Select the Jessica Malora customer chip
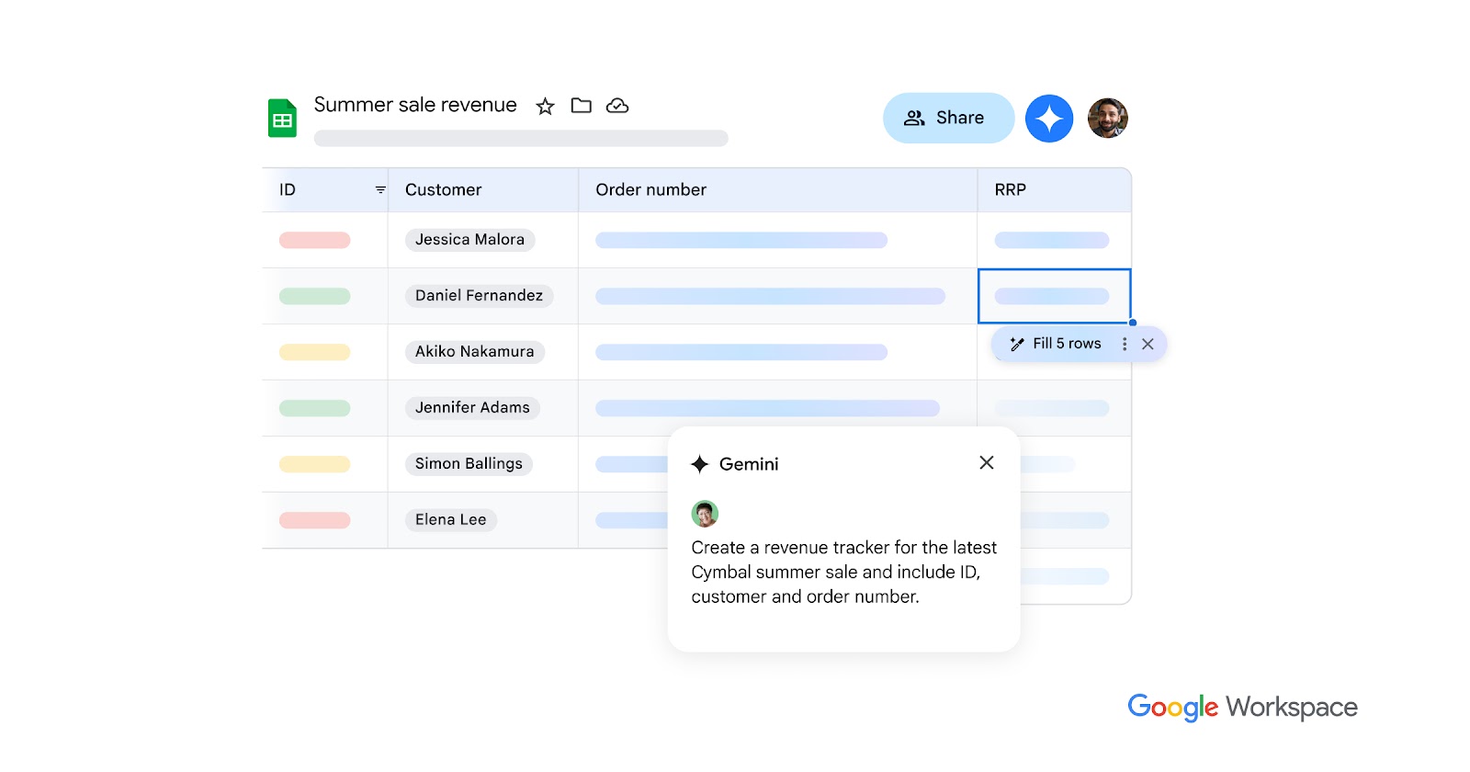 tap(469, 240)
